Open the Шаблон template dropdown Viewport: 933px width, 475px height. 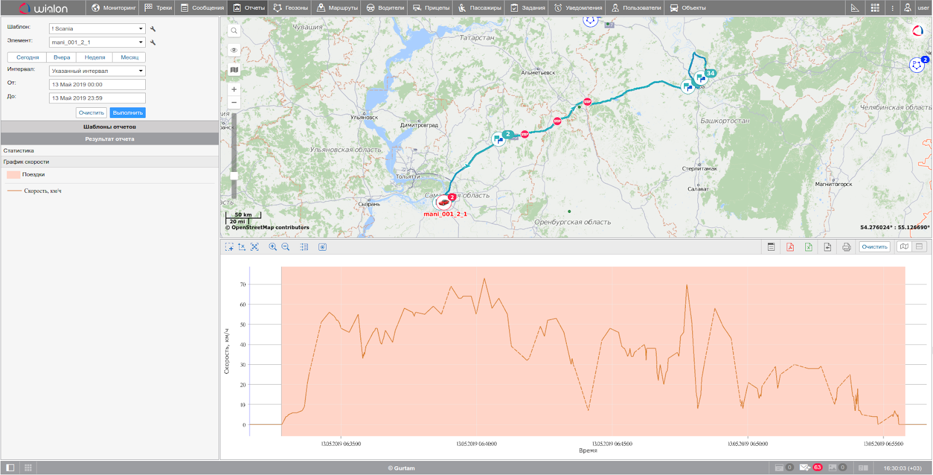pyautogui.click(x=97, y=29)
